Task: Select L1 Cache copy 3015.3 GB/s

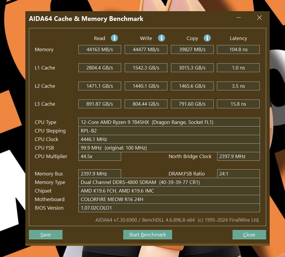Action: [192, 68]
